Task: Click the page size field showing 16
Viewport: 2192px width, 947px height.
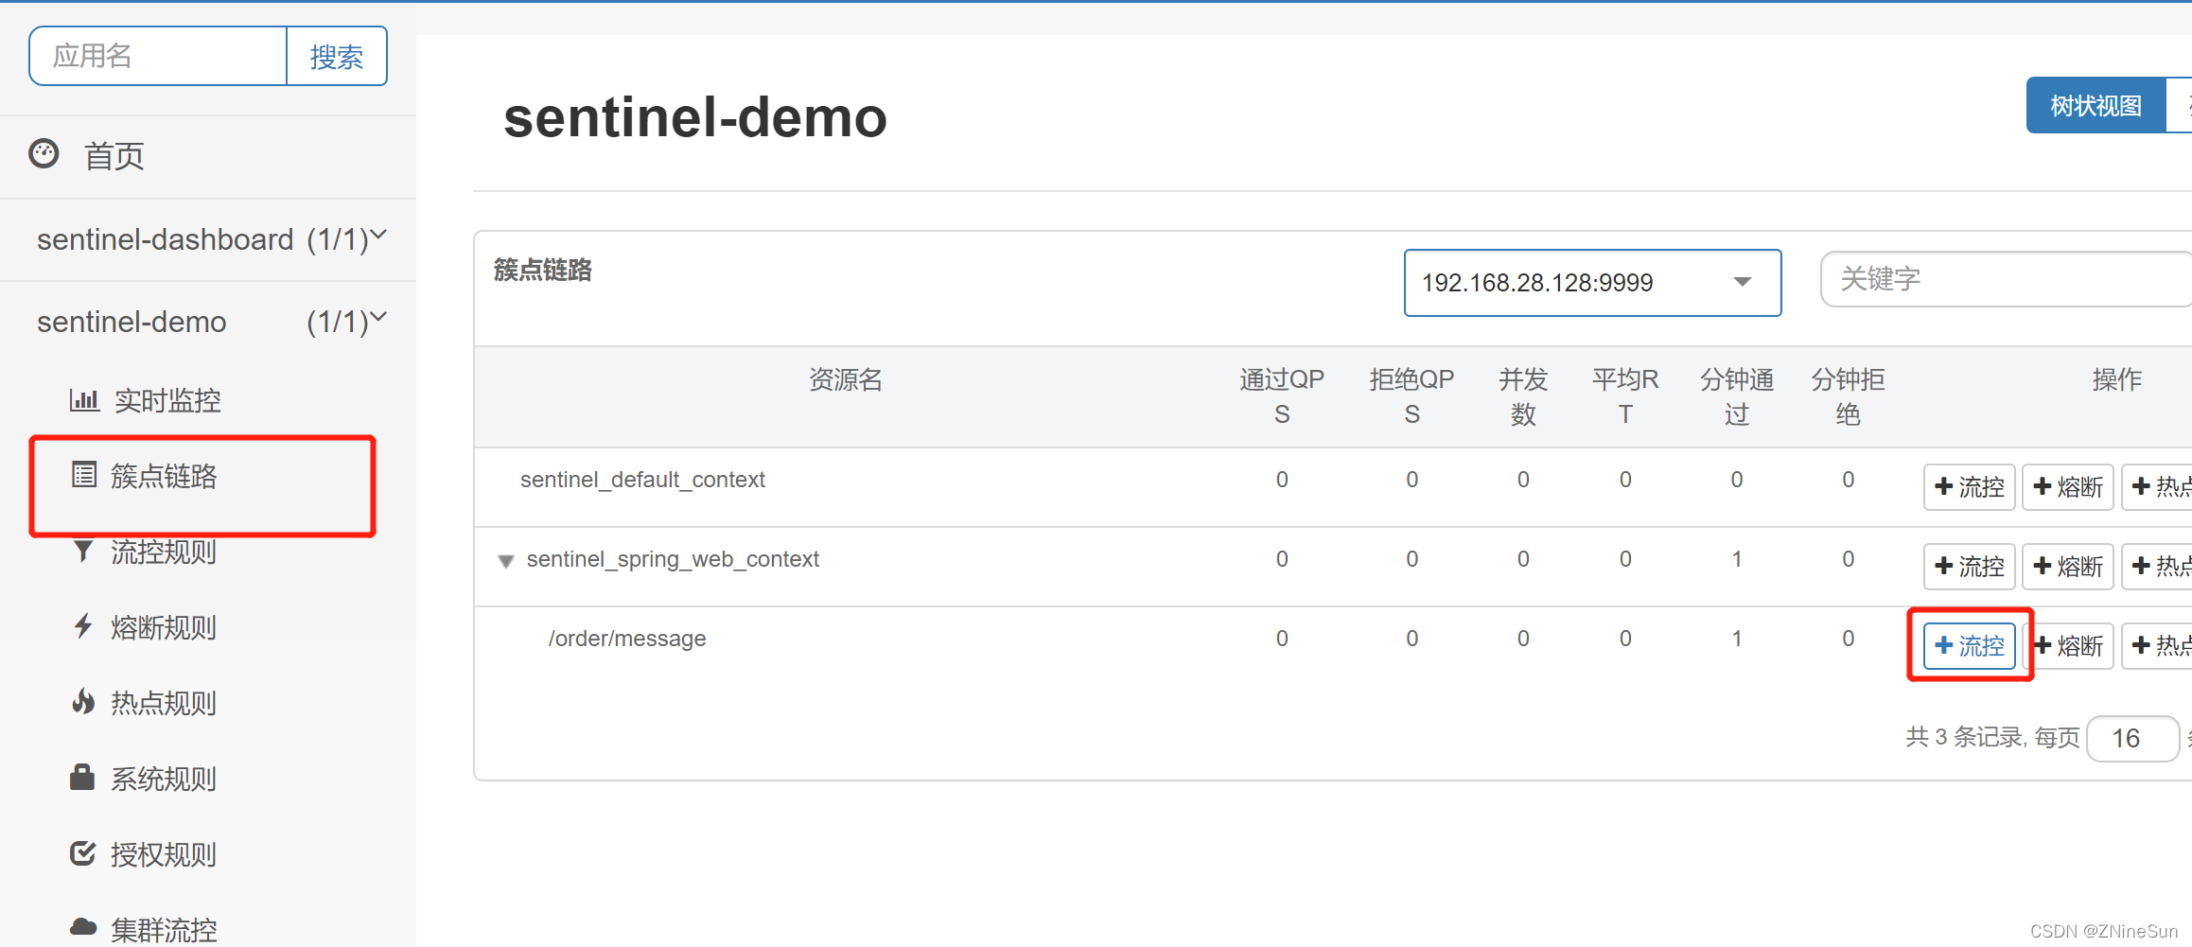Action: (2132, 738)
